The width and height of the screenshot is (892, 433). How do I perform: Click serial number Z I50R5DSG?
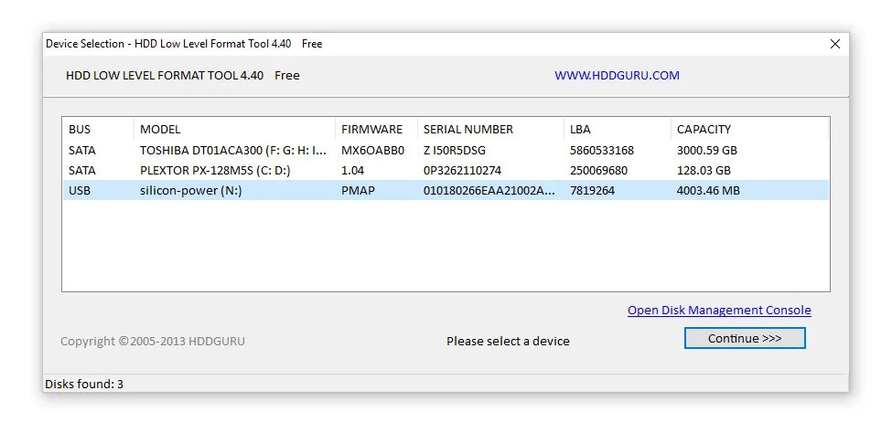click(455, 151)
